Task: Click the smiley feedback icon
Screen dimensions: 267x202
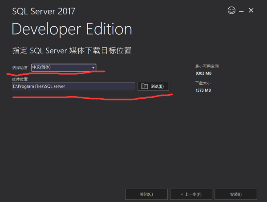Action: 231,11
